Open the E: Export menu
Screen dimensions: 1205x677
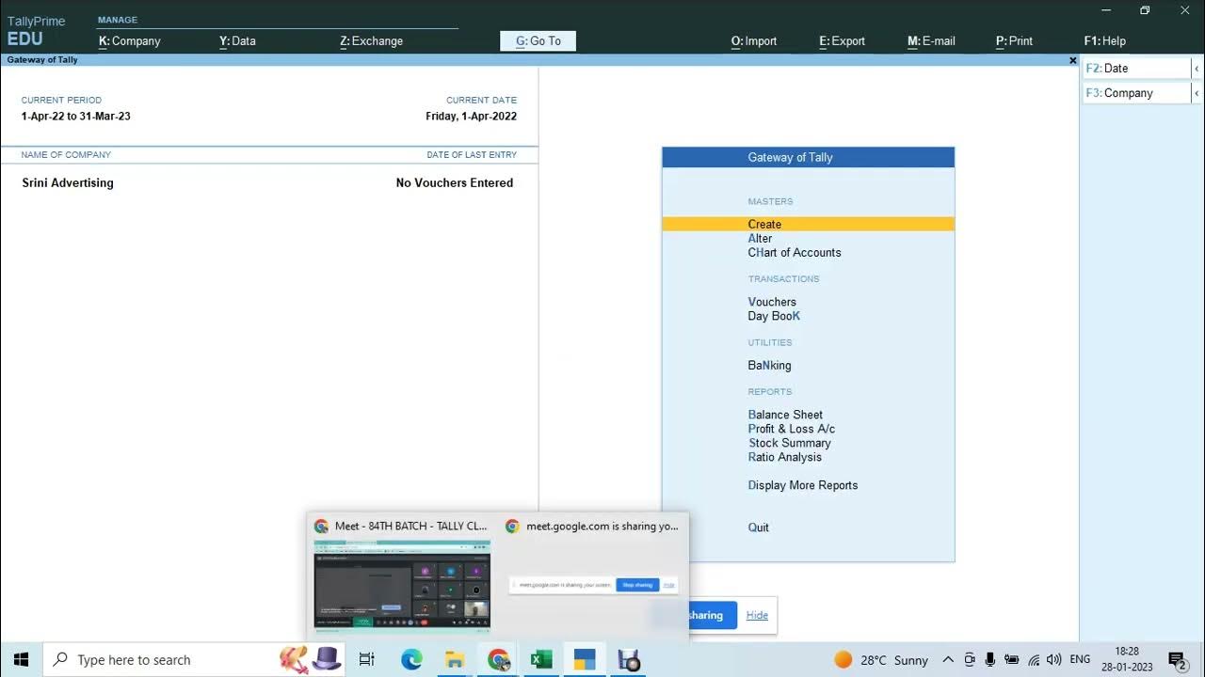tap(842, 41)
